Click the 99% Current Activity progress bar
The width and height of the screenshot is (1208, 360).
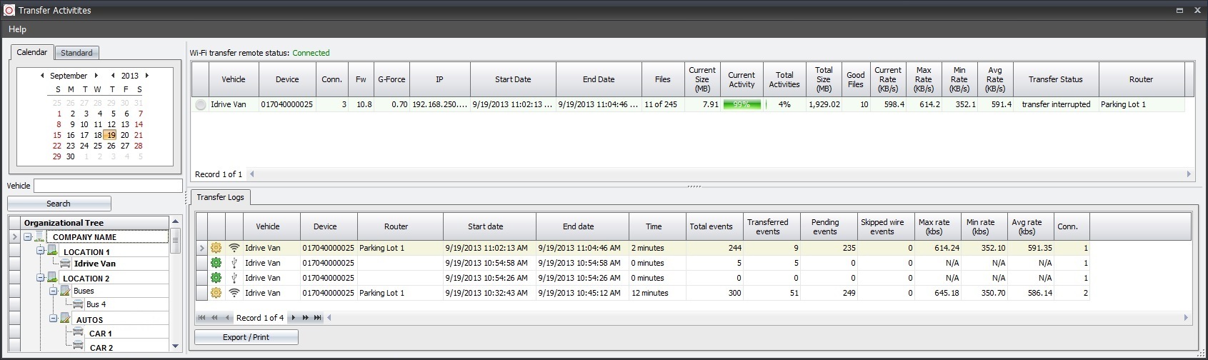pyautogui.click(x=742, y=105)
